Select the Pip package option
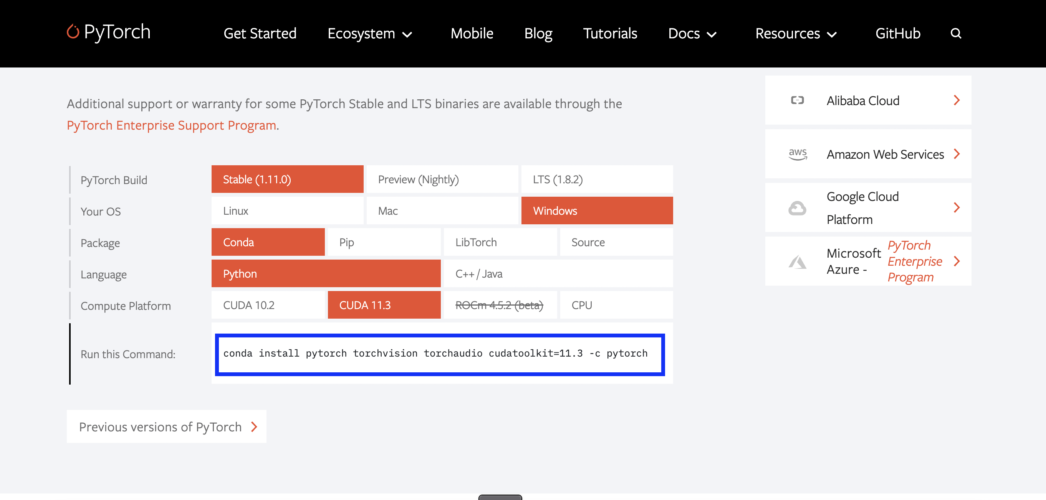Viewport: 1046px width, 500px height. click(x=384, y=242)
